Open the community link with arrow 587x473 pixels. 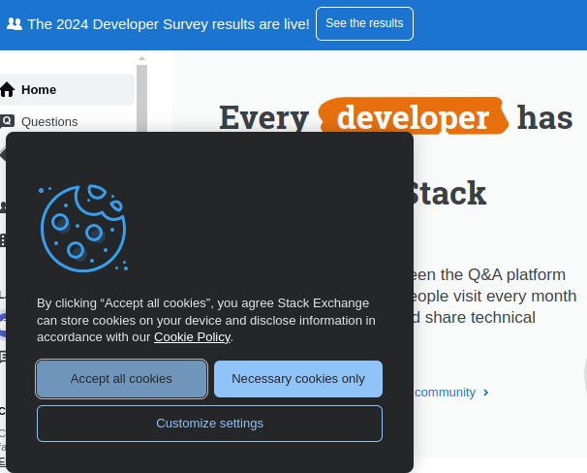click(451, 393)
